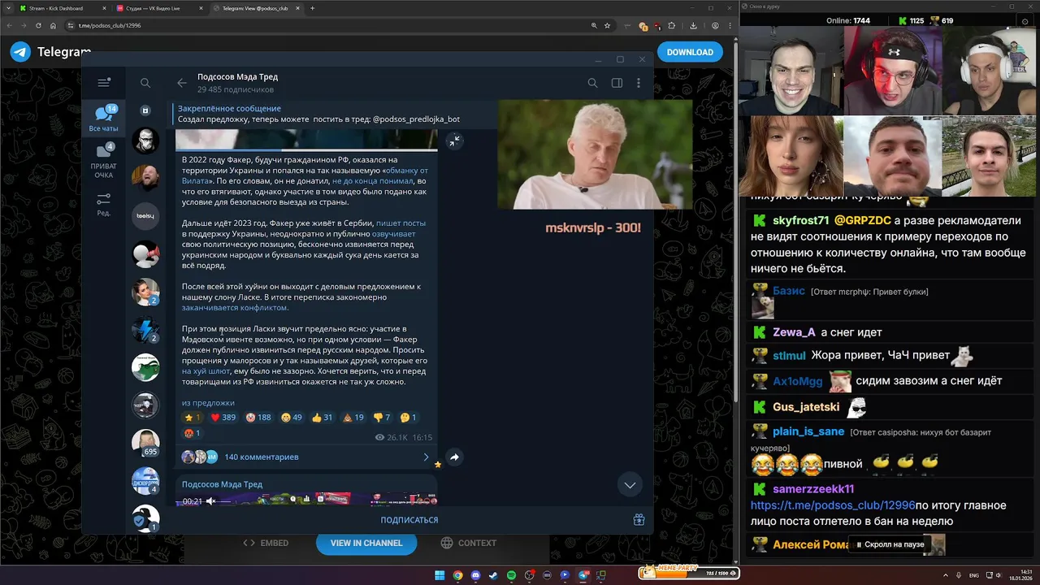This screenshot has height=585, width=1040.
Task: Open ПРИВАТ ОЧКА chat folder
Action: (x=104, y=161)
